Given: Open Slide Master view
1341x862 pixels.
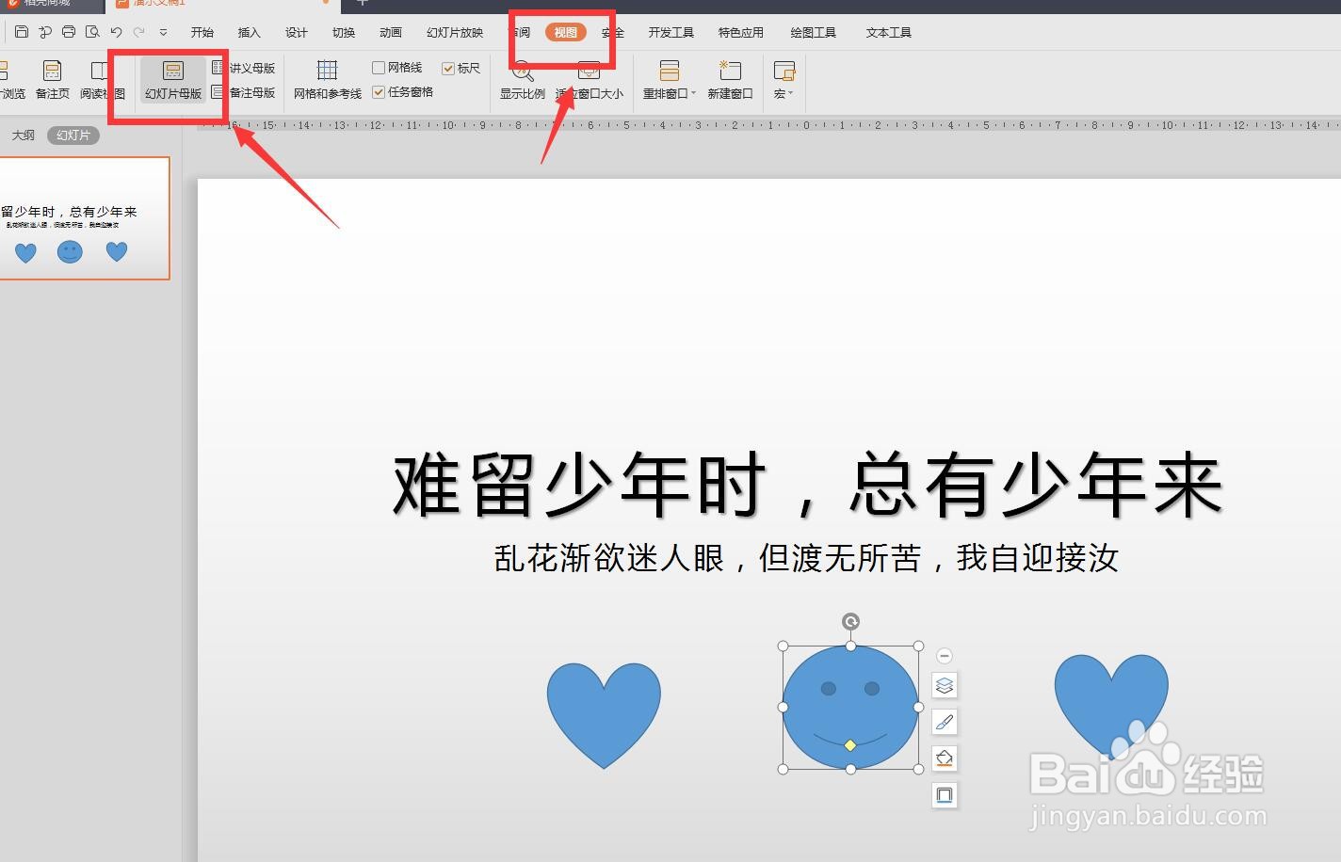Looking at the screenshot, I should pyautogui.click(x=172, y=80).
